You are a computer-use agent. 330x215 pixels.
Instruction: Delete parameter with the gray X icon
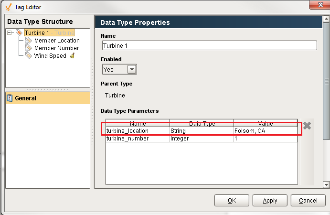307,126
